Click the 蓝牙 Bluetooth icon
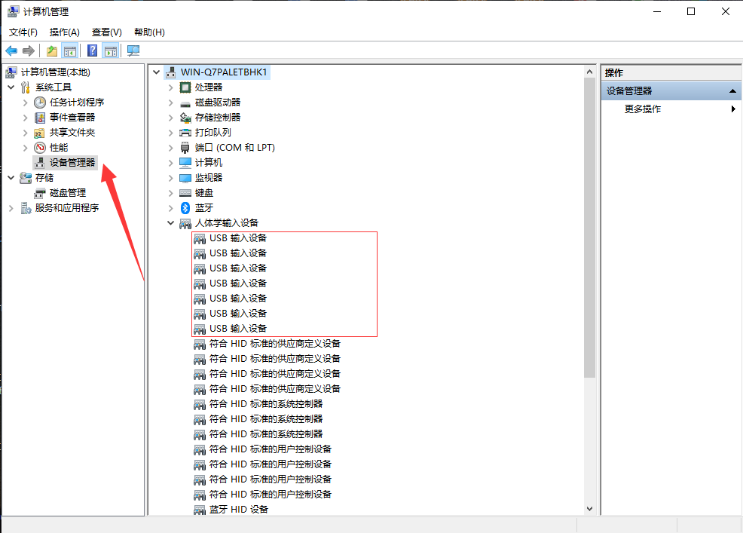 point(185,207)
